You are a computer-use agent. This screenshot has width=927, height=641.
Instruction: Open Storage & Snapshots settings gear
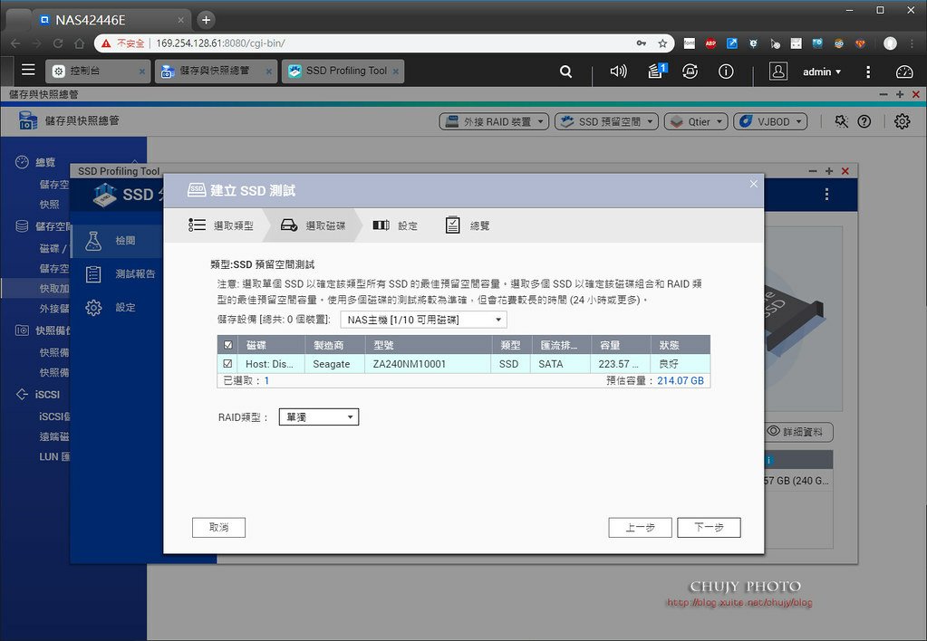point(903,121)
